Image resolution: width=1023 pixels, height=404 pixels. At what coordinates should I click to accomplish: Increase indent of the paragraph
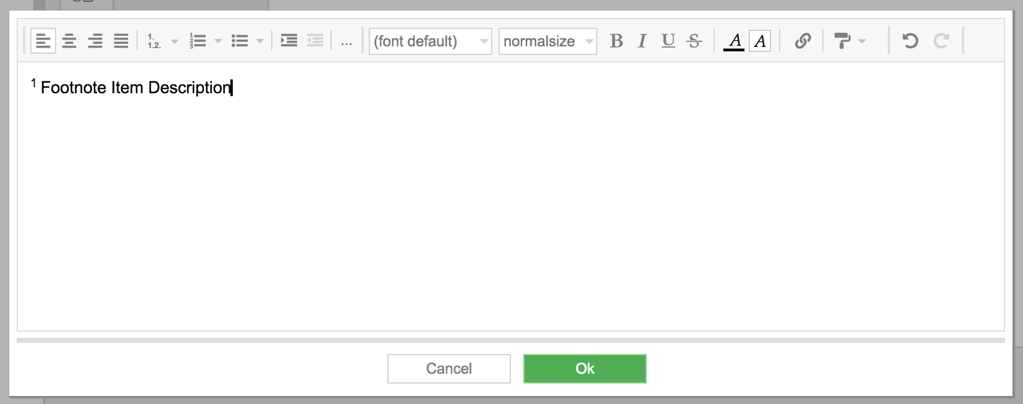[x=289, y=41]
